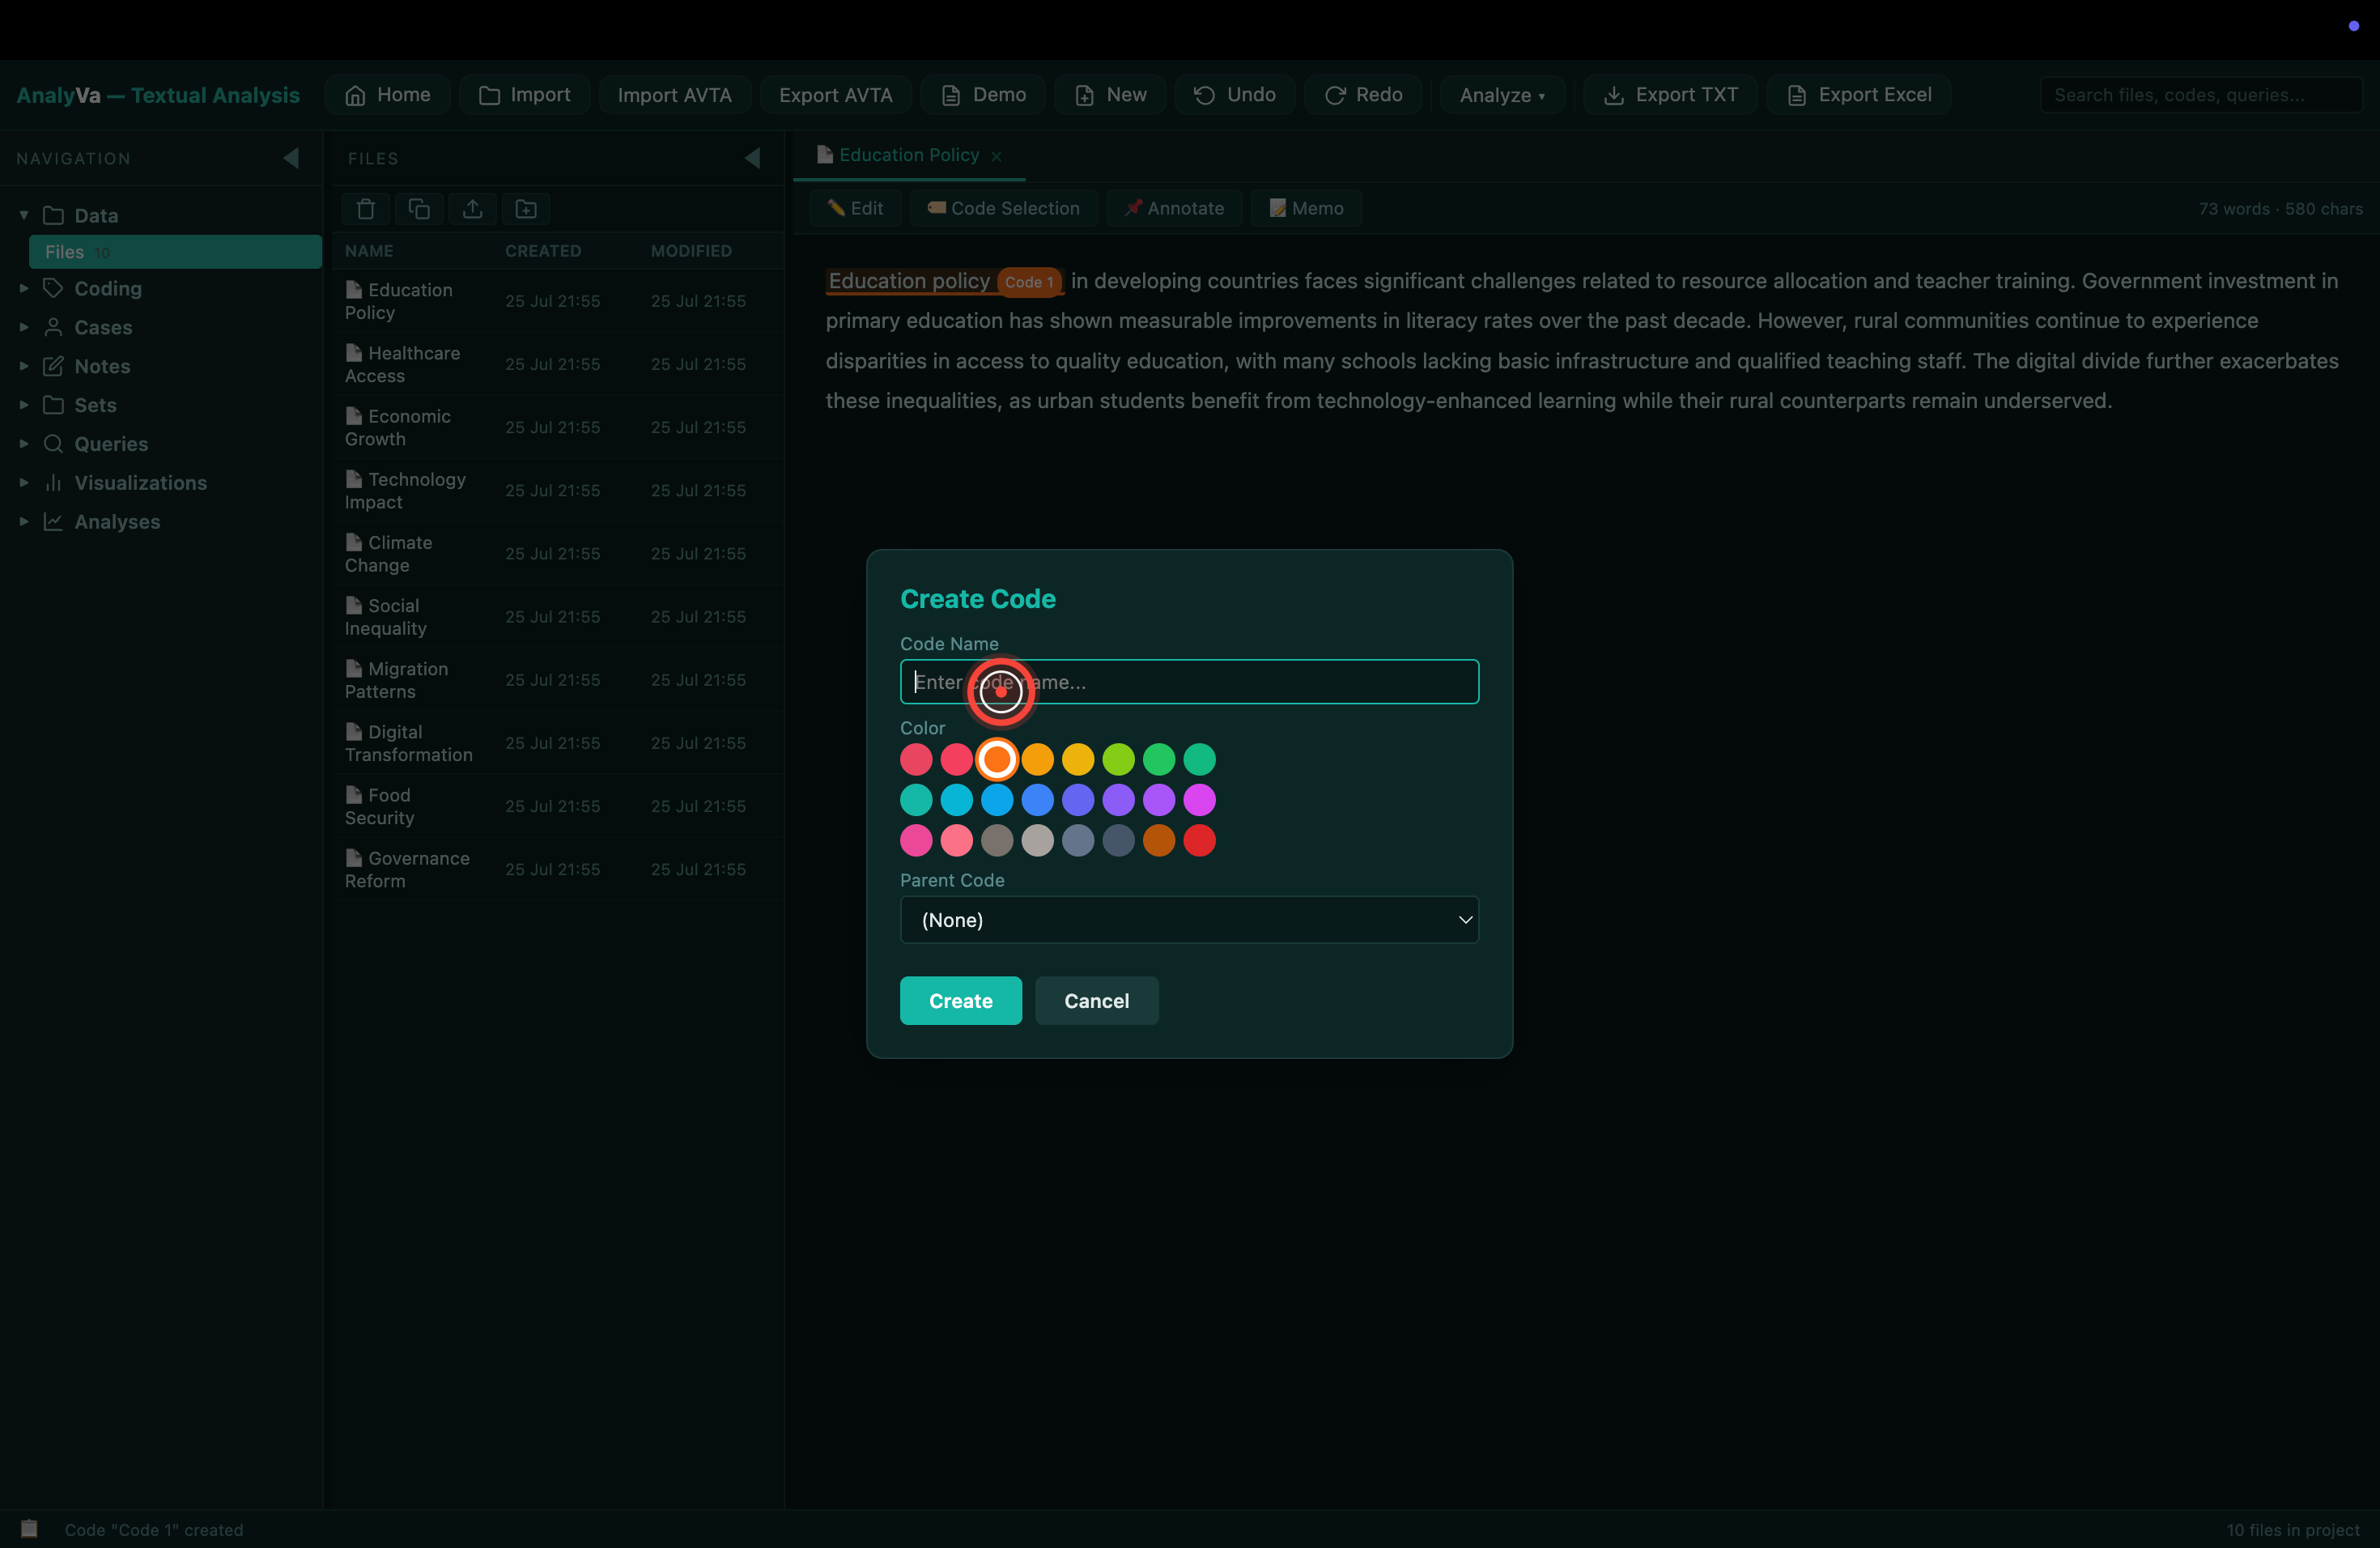Viewport: 2380px width, 1548px height.
Task: Select the brown-orange swatch in last row
Action: (x=1158, y=841)
